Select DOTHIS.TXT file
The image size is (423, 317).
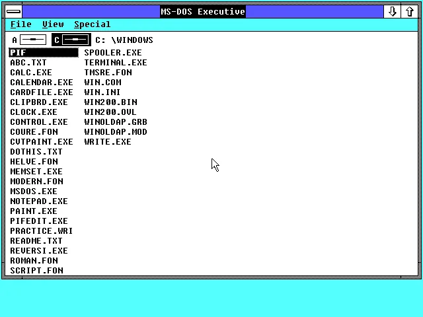point(36,151)
